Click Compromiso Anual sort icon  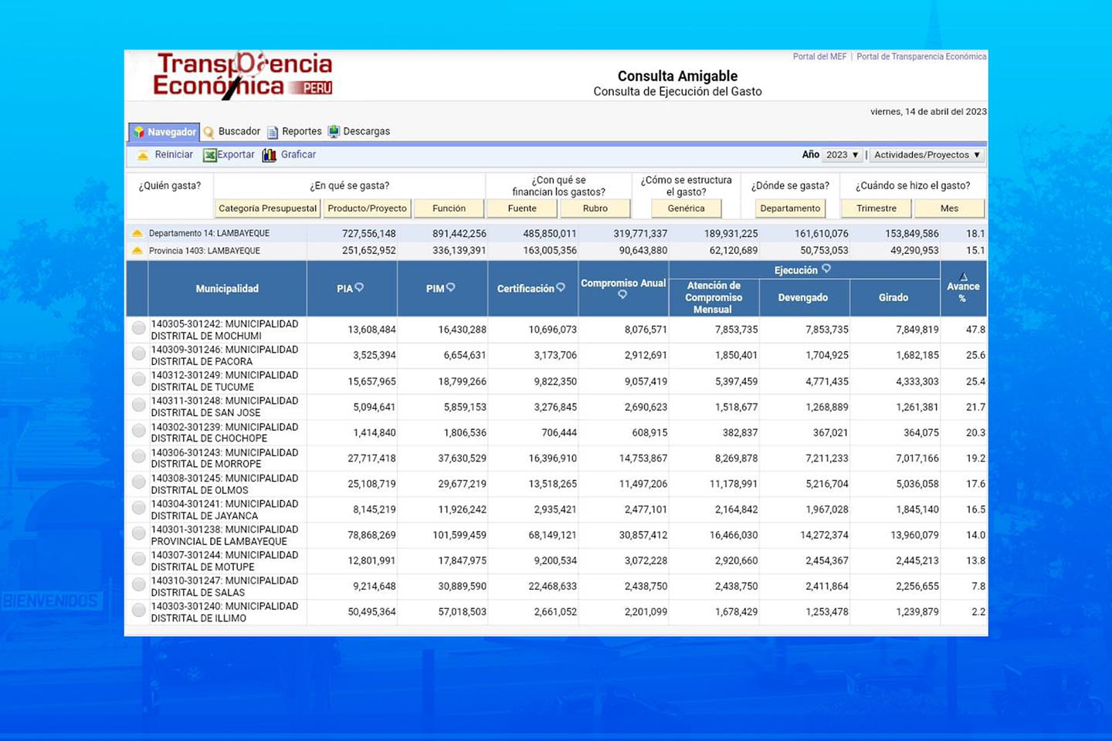622,295
